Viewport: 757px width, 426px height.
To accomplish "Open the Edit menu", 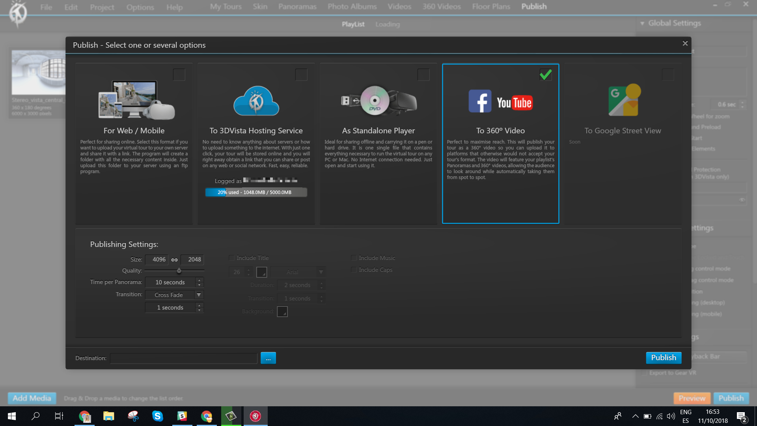I will point(71,7).
